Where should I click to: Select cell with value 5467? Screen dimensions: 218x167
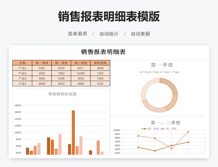[x=42, y=68]
